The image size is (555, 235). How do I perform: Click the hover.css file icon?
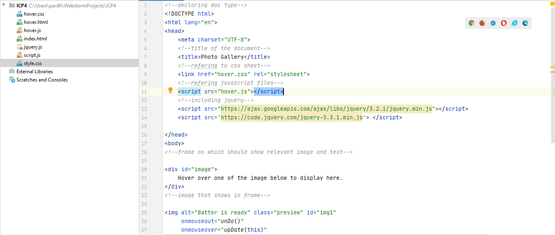(x=19, y=14)
